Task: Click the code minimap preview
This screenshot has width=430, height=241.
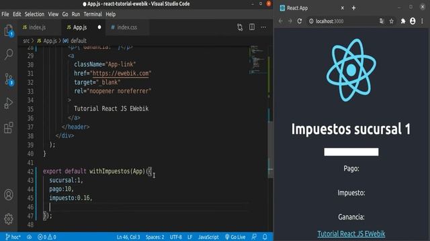Action: (x=258, y=60)
